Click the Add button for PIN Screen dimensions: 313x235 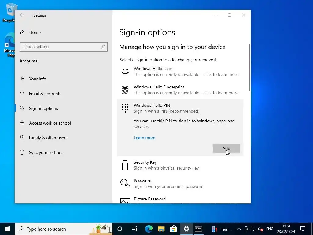pos(226,148)
